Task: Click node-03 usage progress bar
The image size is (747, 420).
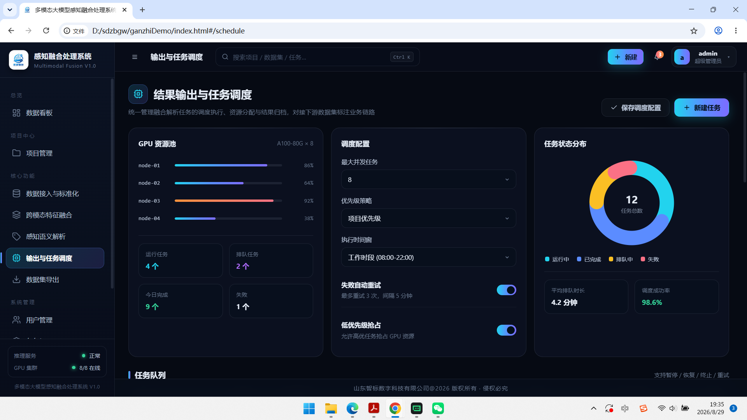Action: click(x=228, y=201)
